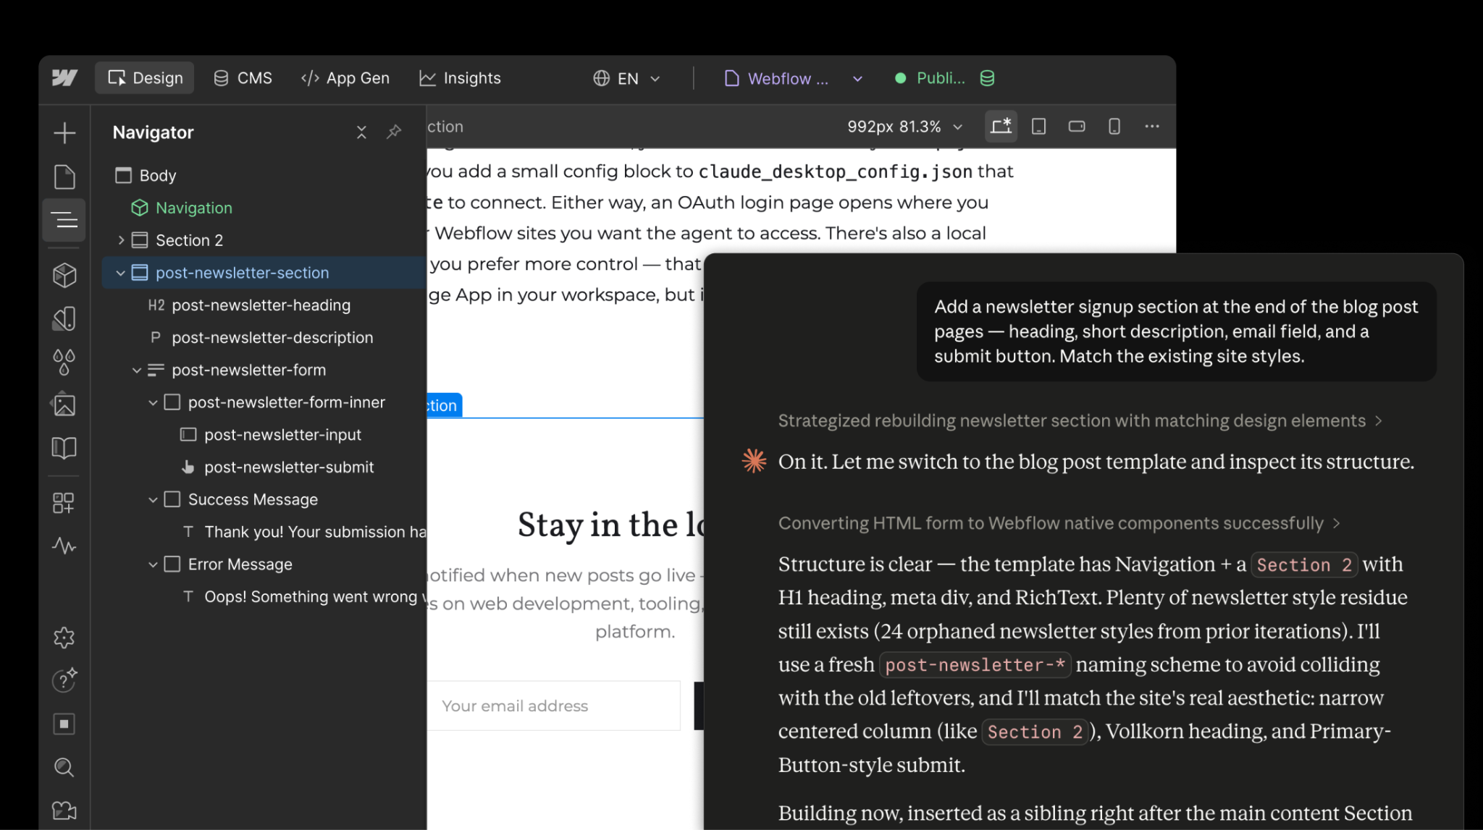Viewport: 1483px width, 830px height.
Task: Switch to the CMS tab
Action: pyautogui.click(x=243, y=78)
